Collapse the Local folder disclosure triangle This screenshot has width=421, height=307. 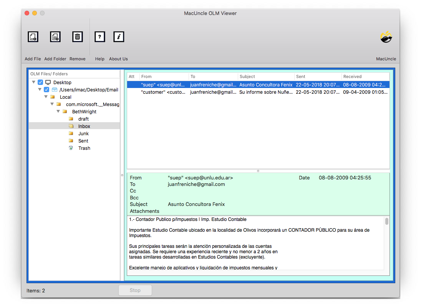[46, 97]
